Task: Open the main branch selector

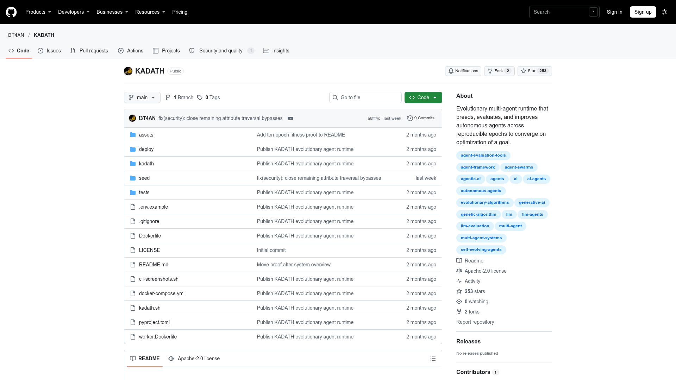Action: [x=142, y=97]
